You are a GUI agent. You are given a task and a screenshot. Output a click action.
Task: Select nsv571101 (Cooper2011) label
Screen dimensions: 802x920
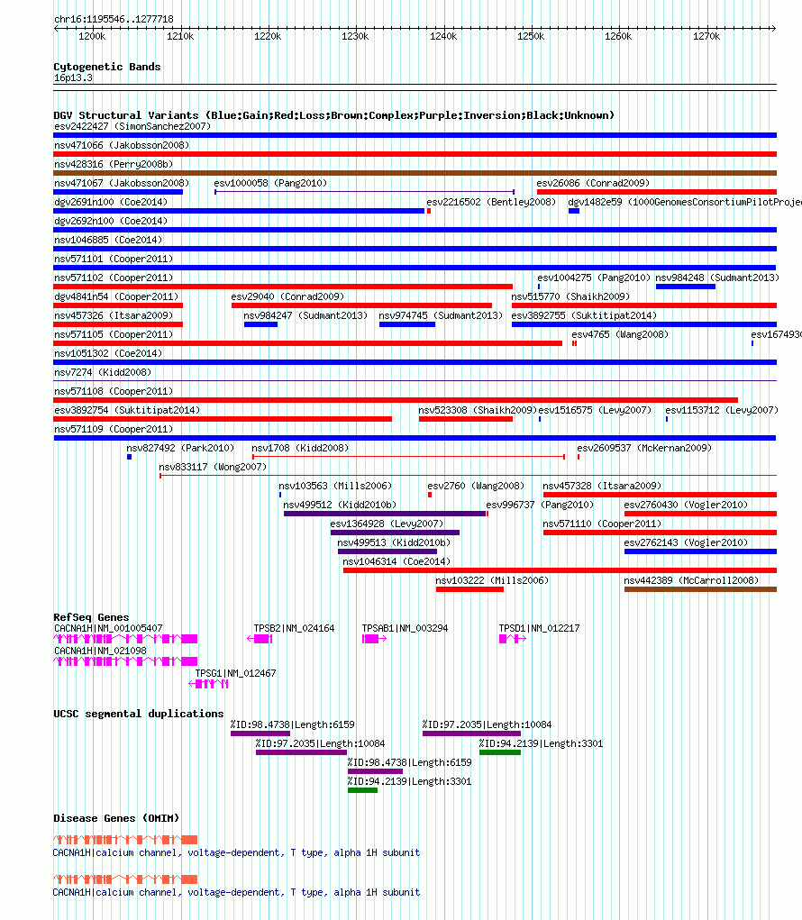pyautogui.click(x=114, y=259)
